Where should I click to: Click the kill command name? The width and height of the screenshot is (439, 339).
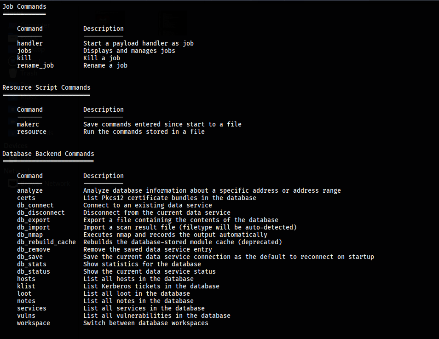tap(24, 58)
